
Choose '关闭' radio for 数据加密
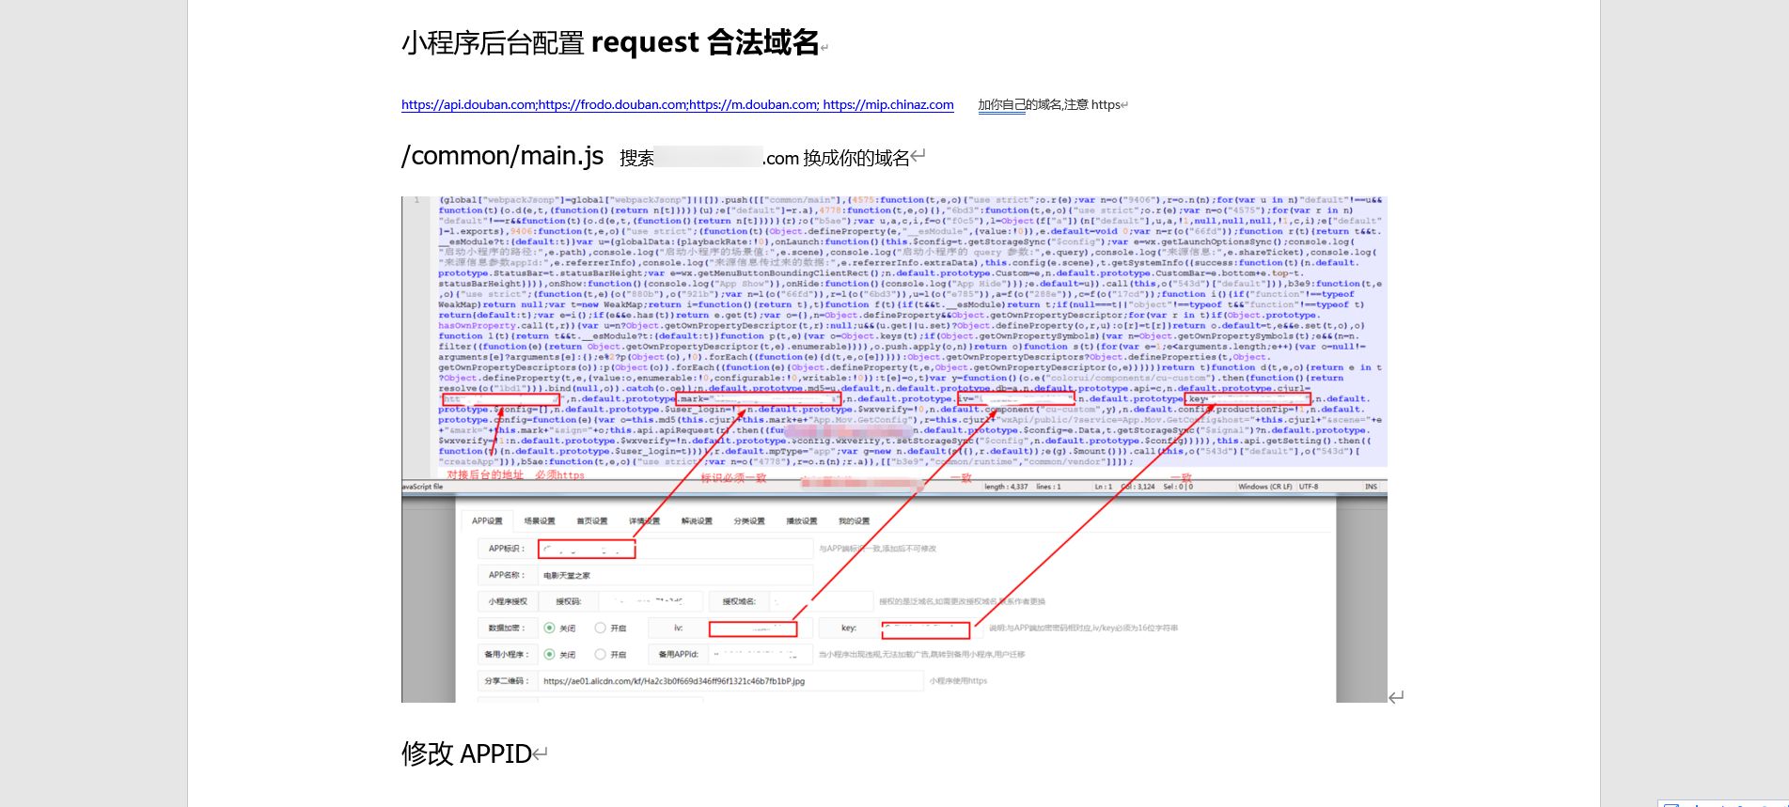pos(550,628)
